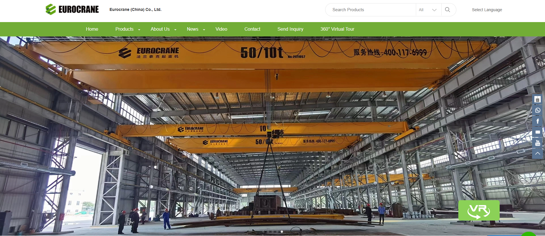Image resolution: width=545 pixels, height=236 pixels.
Task: Click the Eurocrane logo in header
Action: pos(72,9)
